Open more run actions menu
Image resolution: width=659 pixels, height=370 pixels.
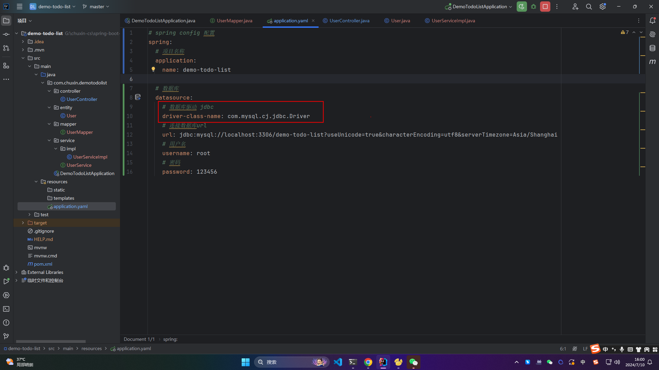557,7
